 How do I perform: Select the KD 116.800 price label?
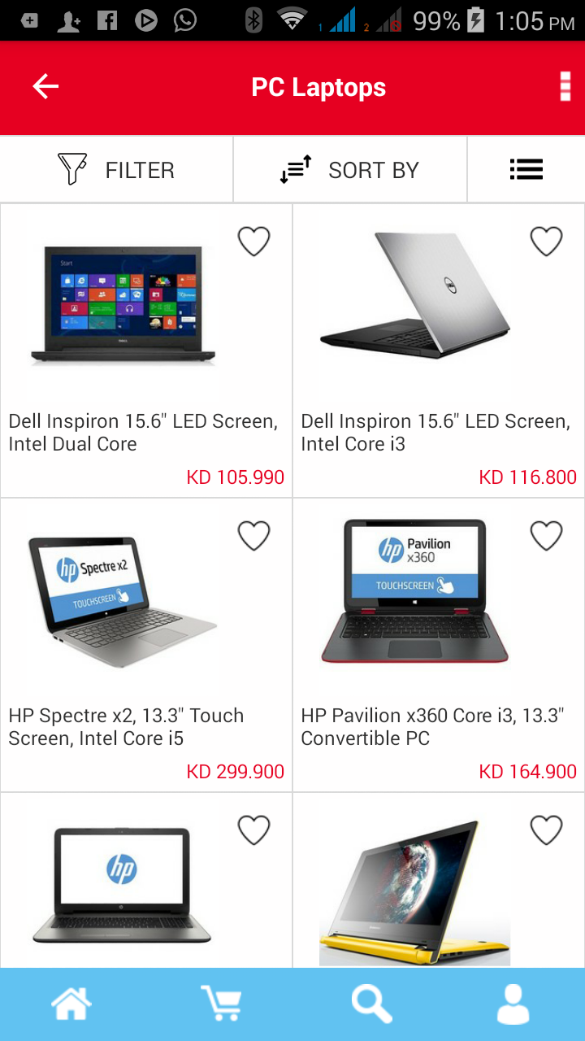[528, 477]
